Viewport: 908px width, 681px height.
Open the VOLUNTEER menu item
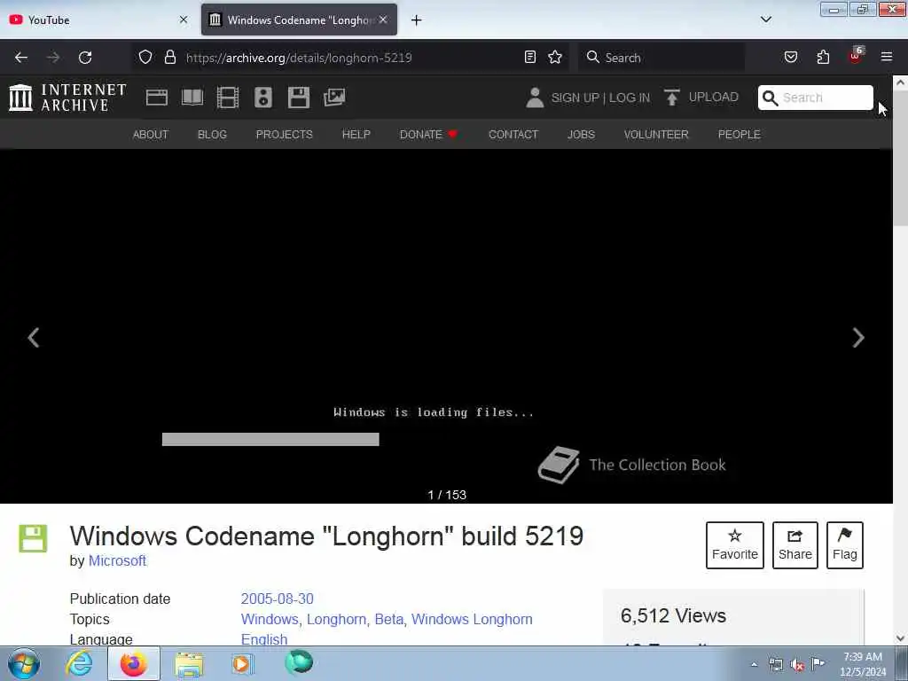point(656,135)
